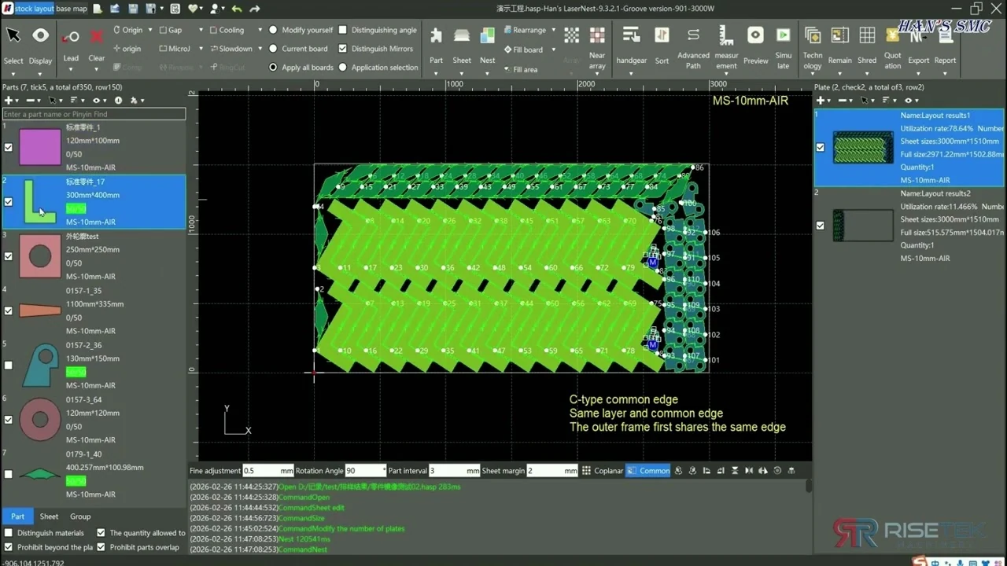Toggle Prohibit parts overlap checkbox
Image resolution: width=1007 pixels, height=566 pixels.
click(x=101, y=547)
